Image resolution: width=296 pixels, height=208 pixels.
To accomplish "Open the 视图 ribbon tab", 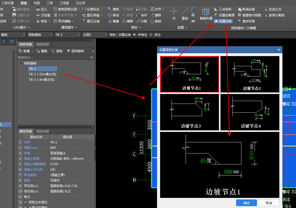I will 37,3.
